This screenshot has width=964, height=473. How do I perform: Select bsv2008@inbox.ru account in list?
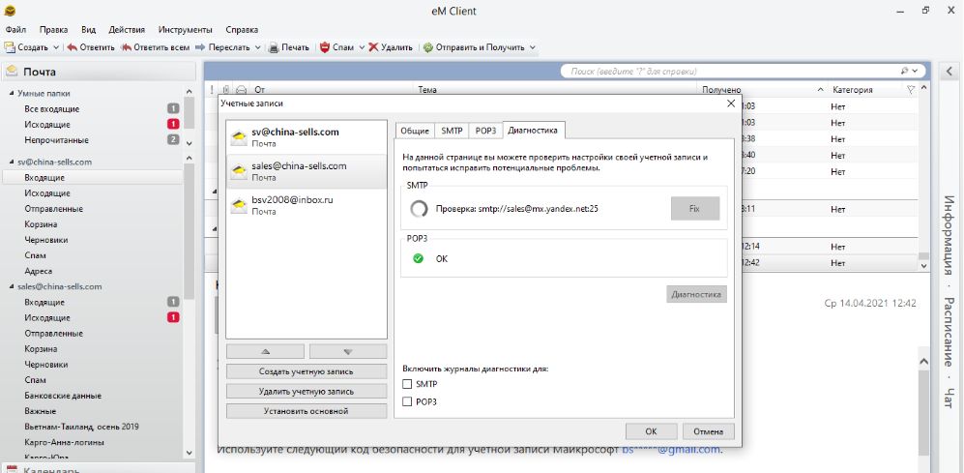tap(307, 205)
